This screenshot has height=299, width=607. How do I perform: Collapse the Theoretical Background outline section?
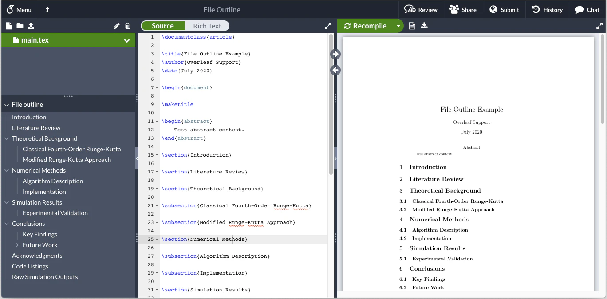(6, 138)
